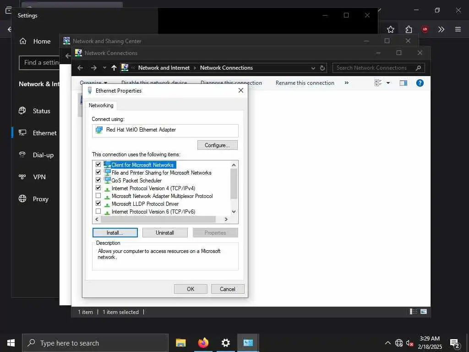Switch to large icons view in status bar
The width and height of the screenshot is (469, 352).
[424, 312]
